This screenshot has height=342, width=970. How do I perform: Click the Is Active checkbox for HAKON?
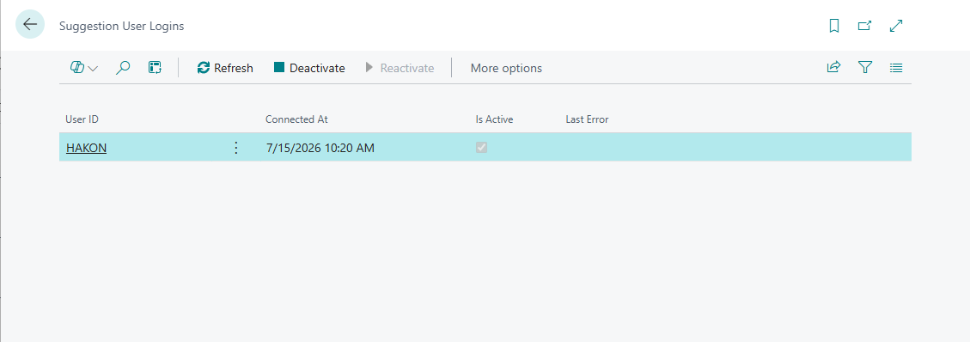481,148
